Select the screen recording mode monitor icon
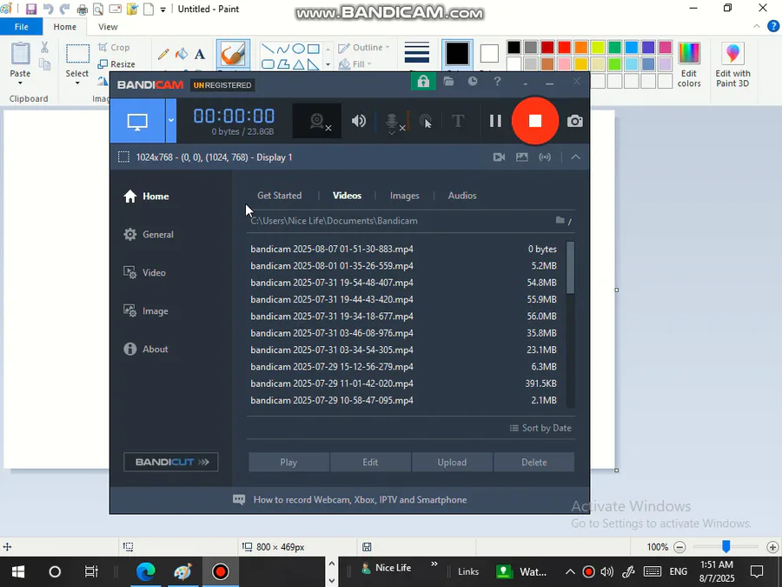Image resolution: width=782 pixels, height=587 pixels. 137,121
